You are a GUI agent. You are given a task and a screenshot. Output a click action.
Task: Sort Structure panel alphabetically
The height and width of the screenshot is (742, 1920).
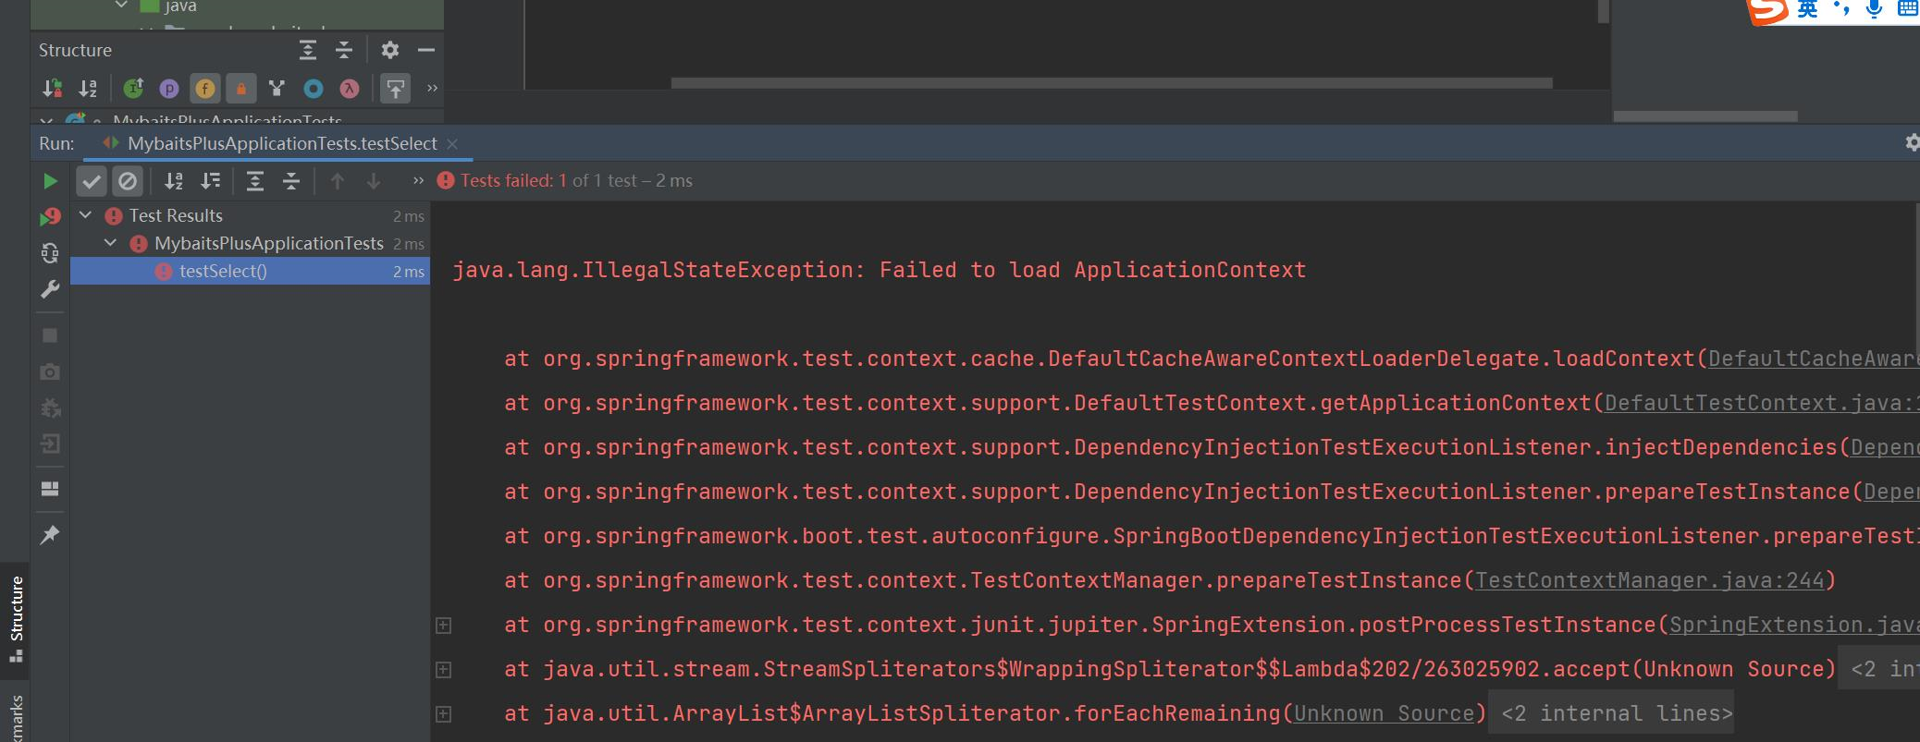point(88,89)
